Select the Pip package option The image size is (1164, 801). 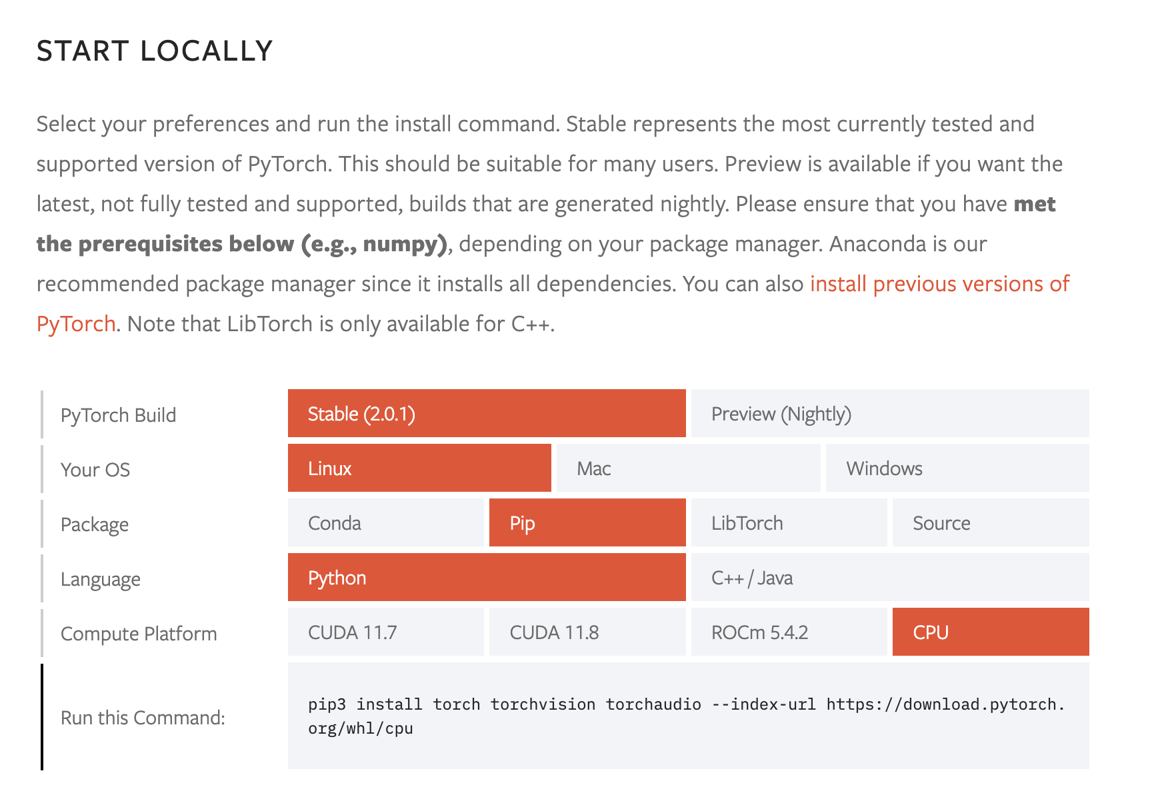(x=587, y=522)
